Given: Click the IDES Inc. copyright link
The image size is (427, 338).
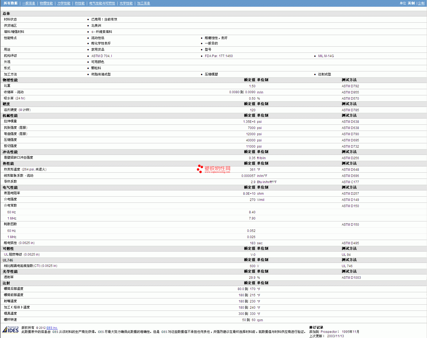Looking at the screenshot, I should 52,328.
